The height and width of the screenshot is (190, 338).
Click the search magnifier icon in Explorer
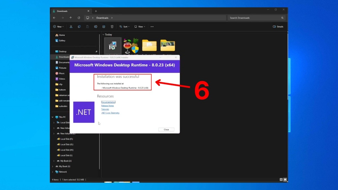(x=282, y=18)
